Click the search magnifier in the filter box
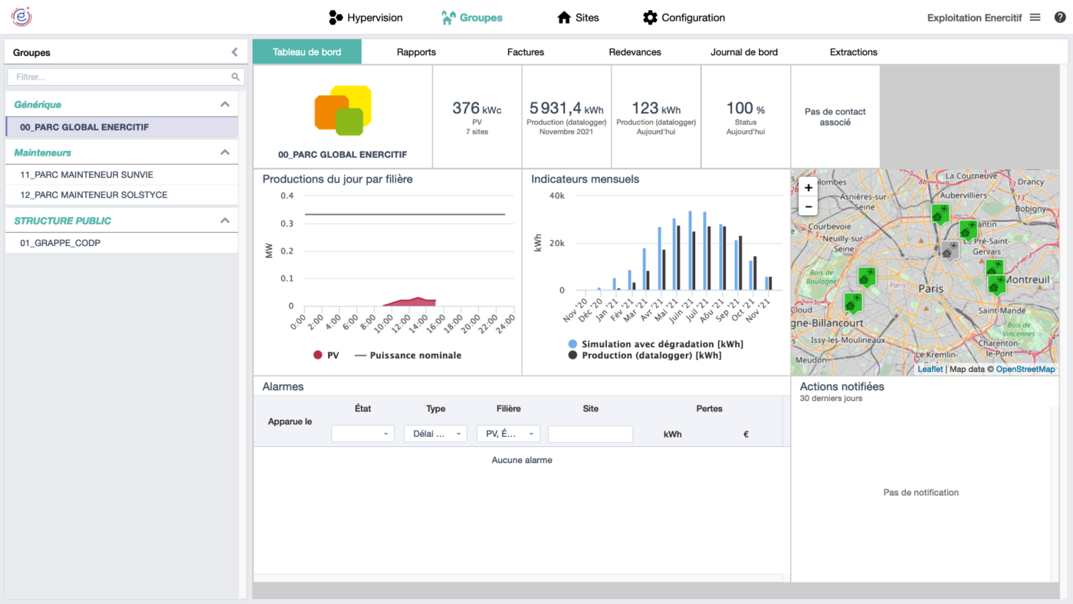Screen dimensions: 1073x604 point(235,77)
